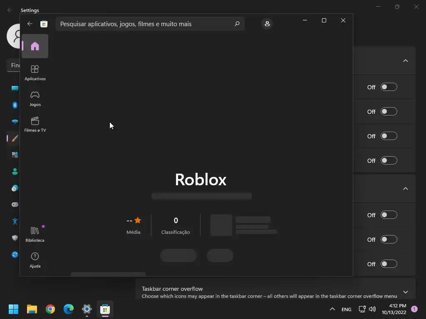
Task: Open volume control in system tray
Action: click(x=372, y=309)
